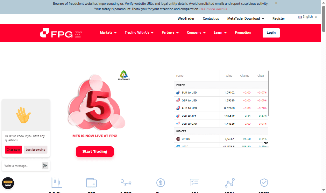This screenshot has width=326, height=193.
Task: Click the leverage scale feature icon
Action: pyautogui.click(x=126, y=183)
